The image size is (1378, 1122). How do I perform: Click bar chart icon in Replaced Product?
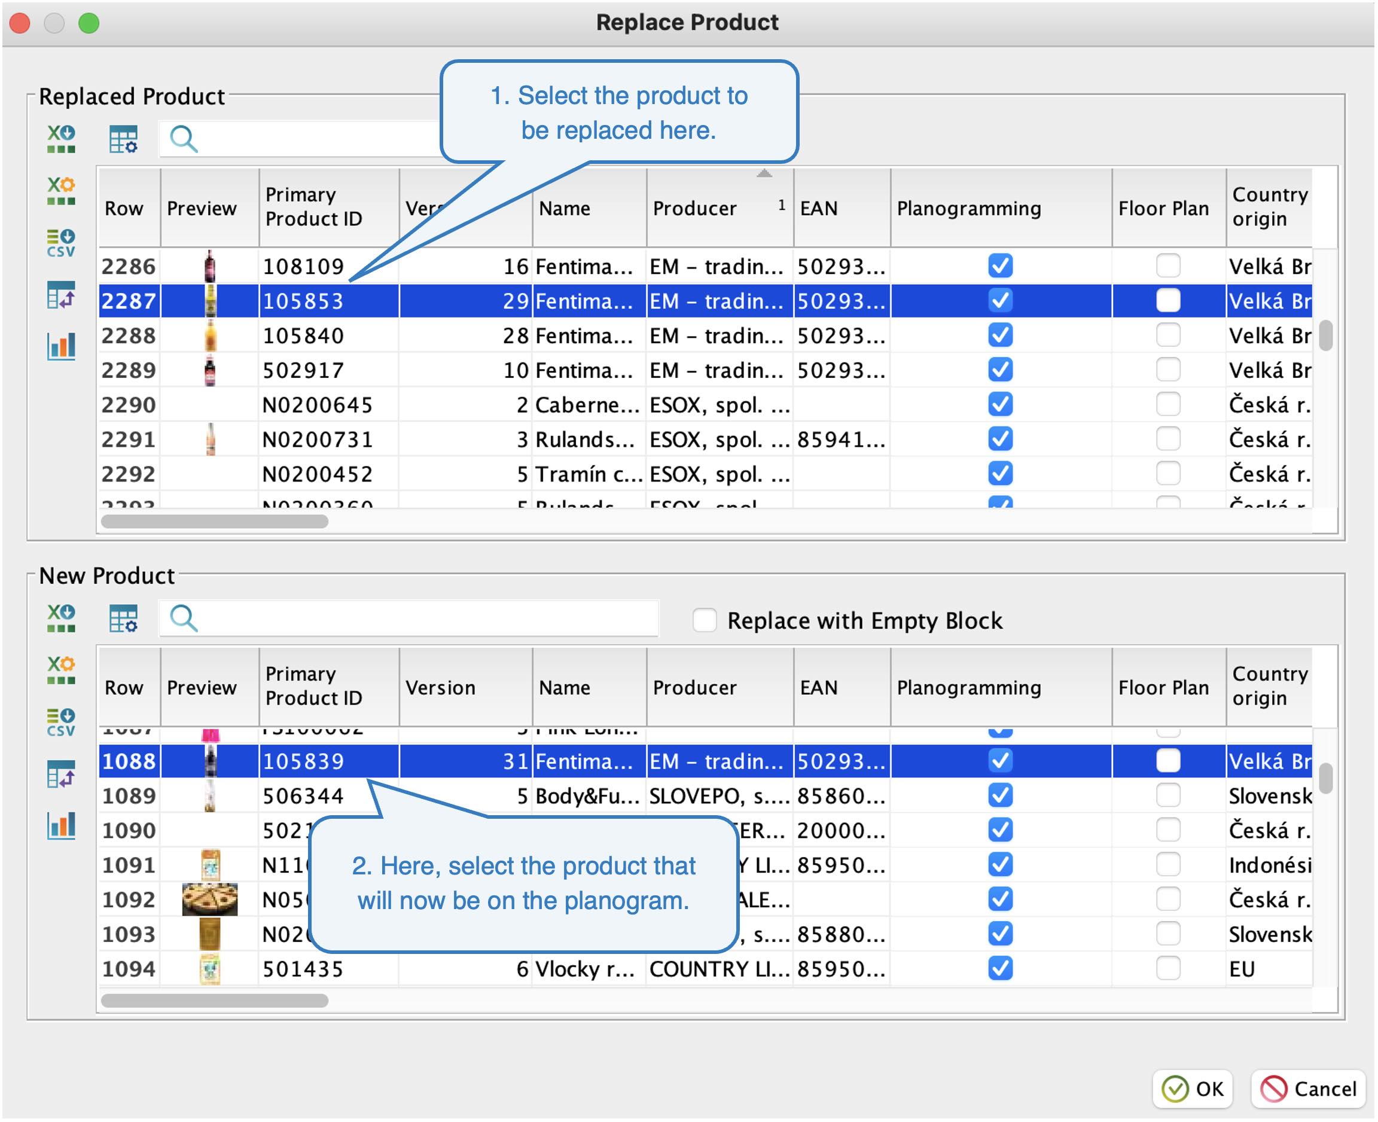pyautogui.click(x=62, y=346)
